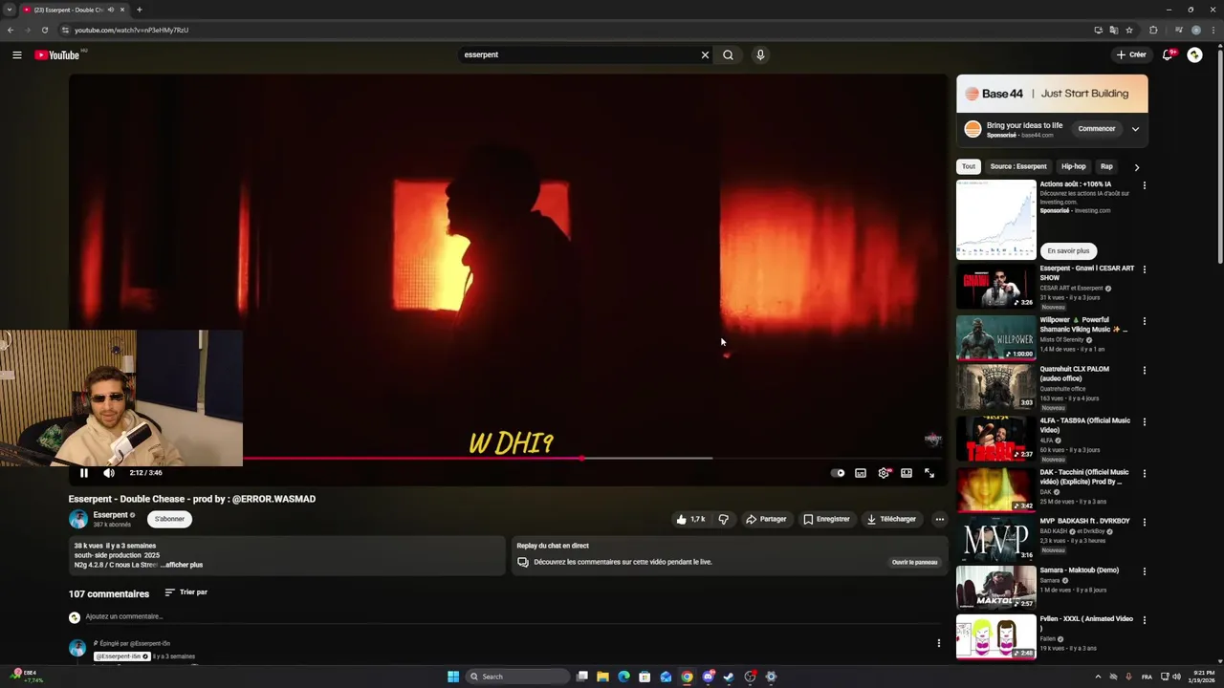Open the Willpower Viking Music thumbnail

(995, 337)
